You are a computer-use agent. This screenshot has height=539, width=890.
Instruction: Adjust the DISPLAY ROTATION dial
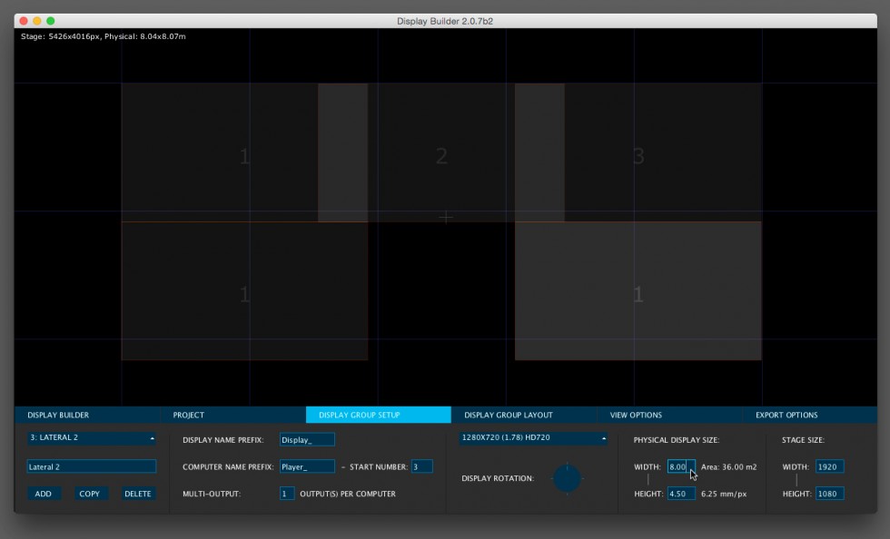(567, 478)
